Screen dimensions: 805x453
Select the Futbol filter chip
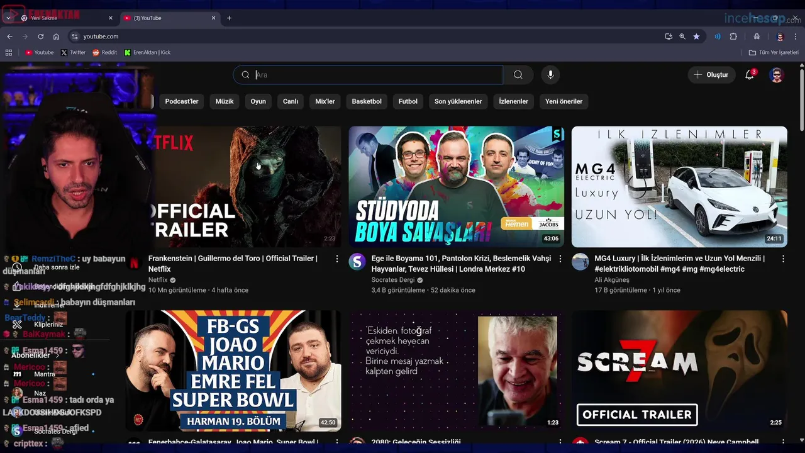click(408, 101)
